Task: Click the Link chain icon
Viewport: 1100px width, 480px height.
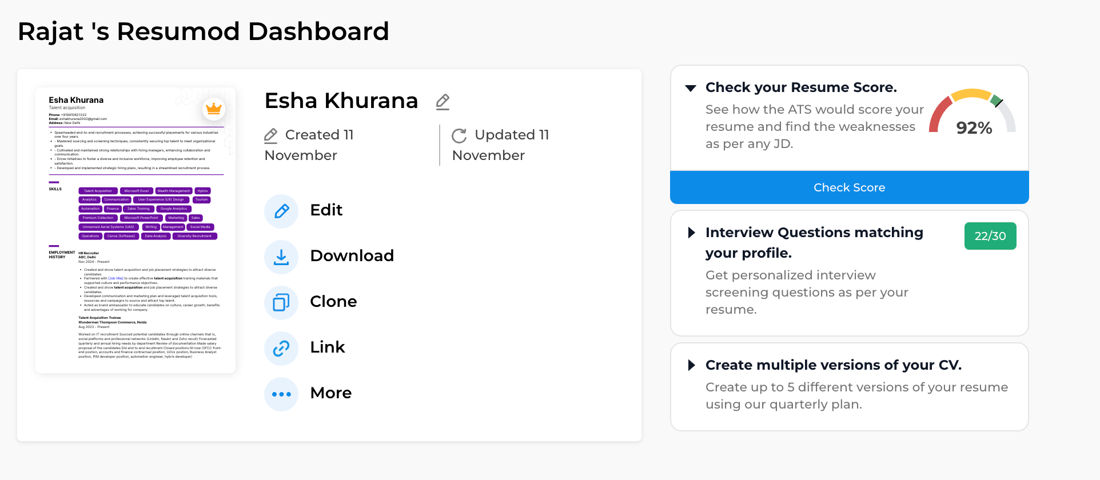Action: [x=281, y=349]
